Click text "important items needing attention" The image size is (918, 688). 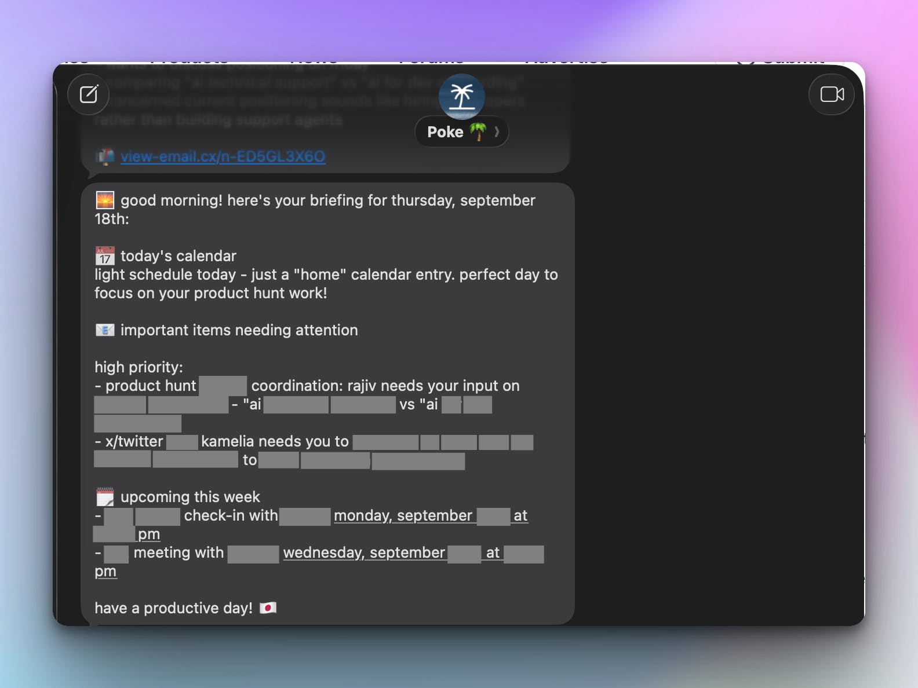239,330
